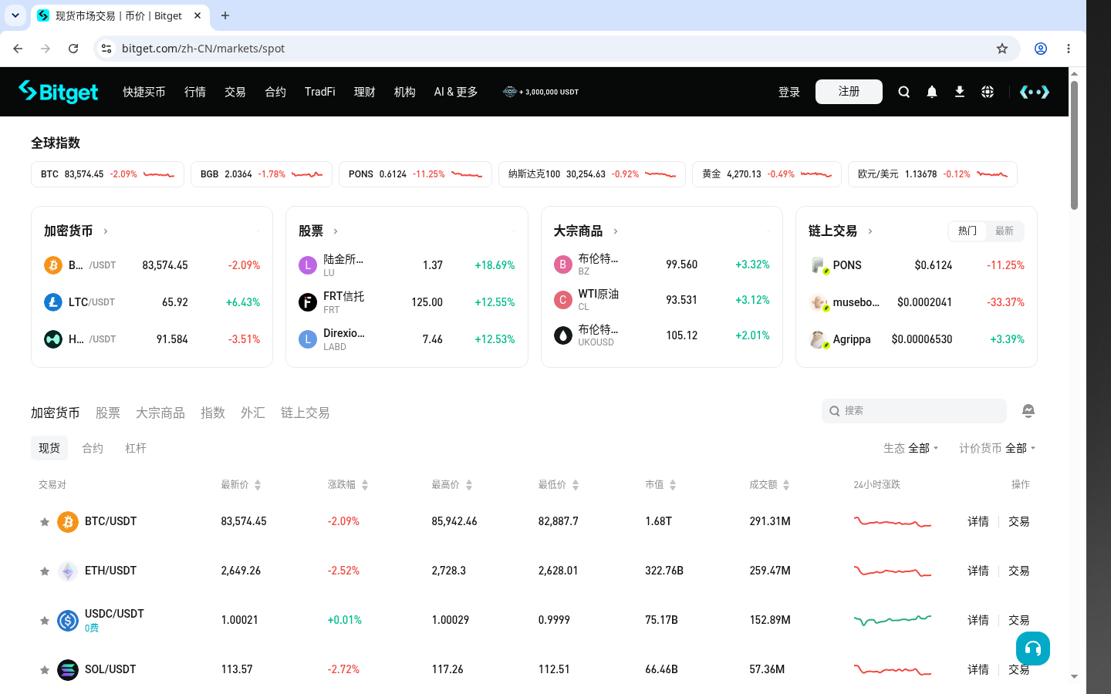This screenshot has width=1111, height=694.
Task: Open 合约 in the top navigation
Action: click(x=275, y=92)
